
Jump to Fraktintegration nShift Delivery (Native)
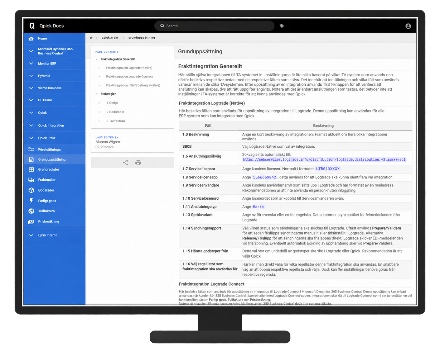[x=133, y=85]
